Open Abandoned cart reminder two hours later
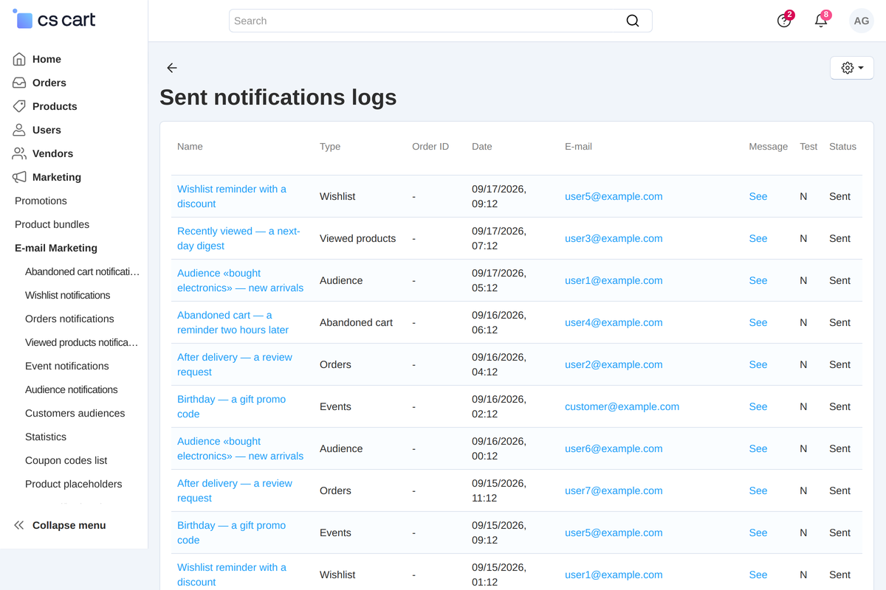This screenshot has height=590, width=886. tap(233, 322)
